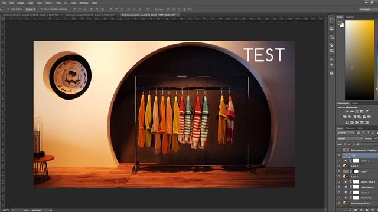Click Align top edges in options bar
Screen dimensions: 378x212
(x=74, y=9)
